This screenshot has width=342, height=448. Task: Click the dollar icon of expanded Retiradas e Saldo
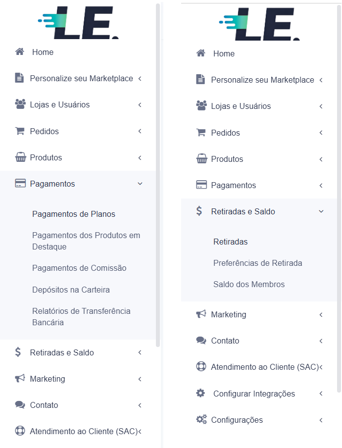(x=199, y=211)
